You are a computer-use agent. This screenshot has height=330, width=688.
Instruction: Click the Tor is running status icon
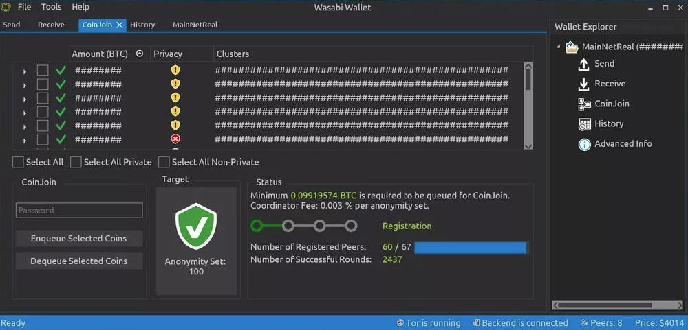(x=400, y=323)
